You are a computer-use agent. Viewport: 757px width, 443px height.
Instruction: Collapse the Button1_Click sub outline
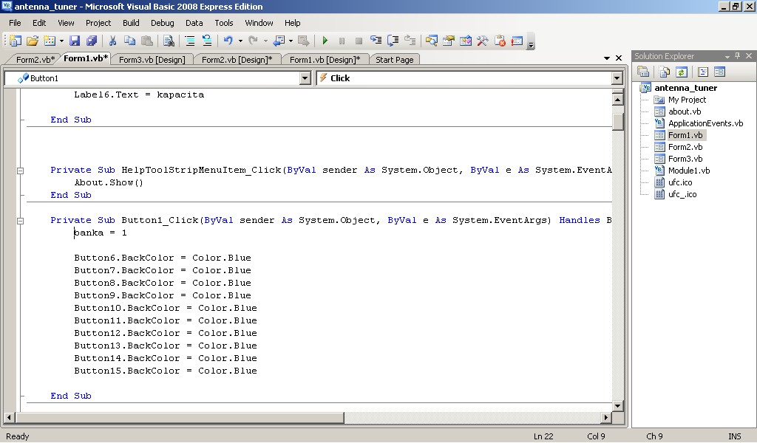20,221
